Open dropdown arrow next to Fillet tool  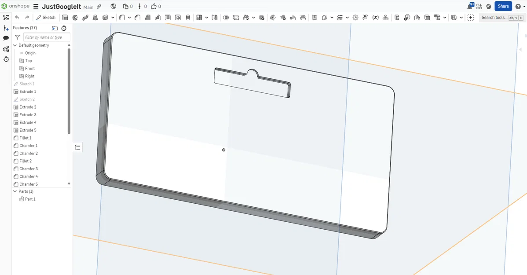pyautogui.click(x=129, y=18)
